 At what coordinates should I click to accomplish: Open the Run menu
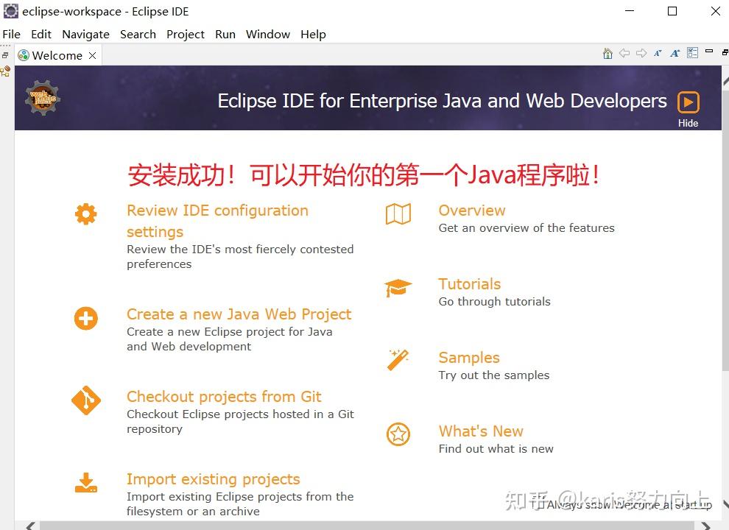point(225,34)
